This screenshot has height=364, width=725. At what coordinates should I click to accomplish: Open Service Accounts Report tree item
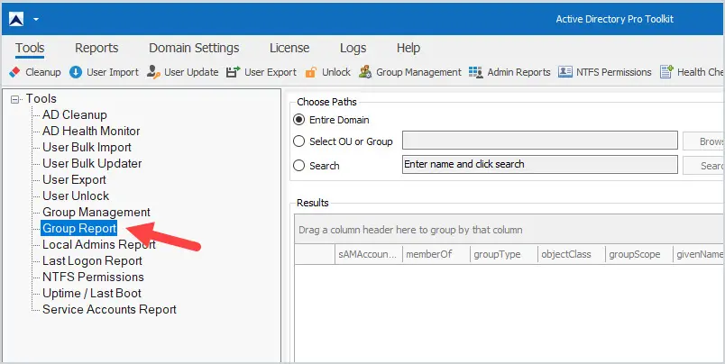pos(109,309)
